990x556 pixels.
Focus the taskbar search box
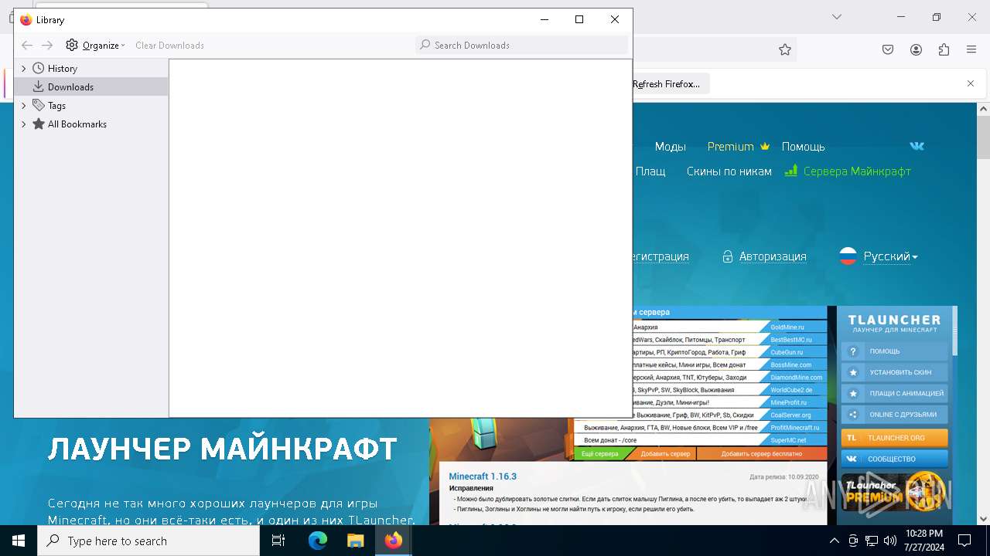point(148,541)
